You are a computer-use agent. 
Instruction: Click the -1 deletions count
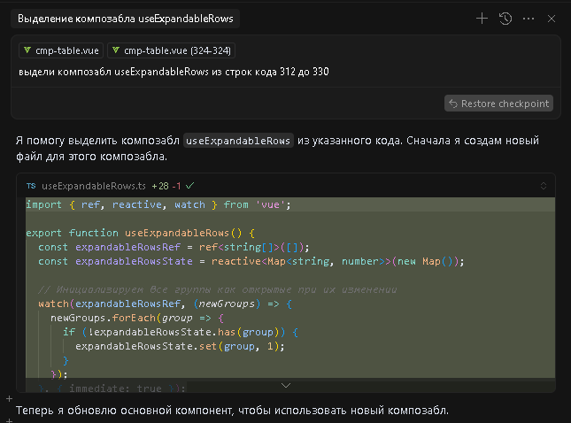[177, 186]
